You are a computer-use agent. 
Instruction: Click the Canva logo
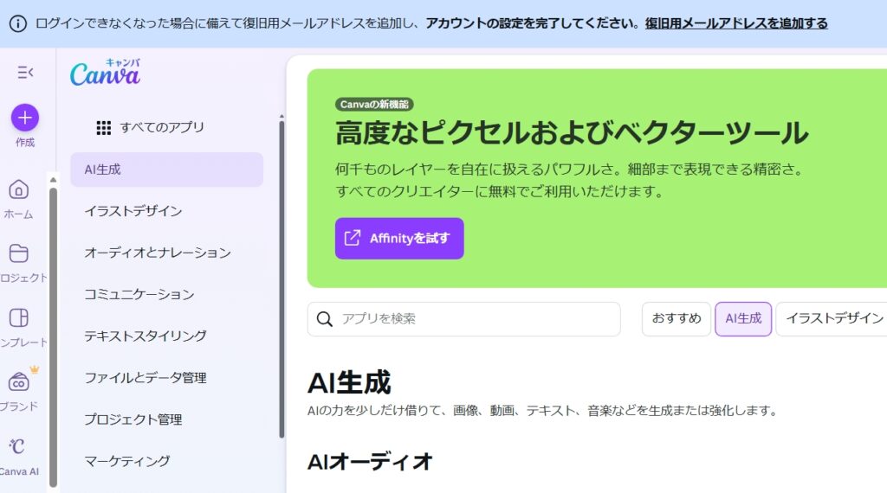(105, 75)
